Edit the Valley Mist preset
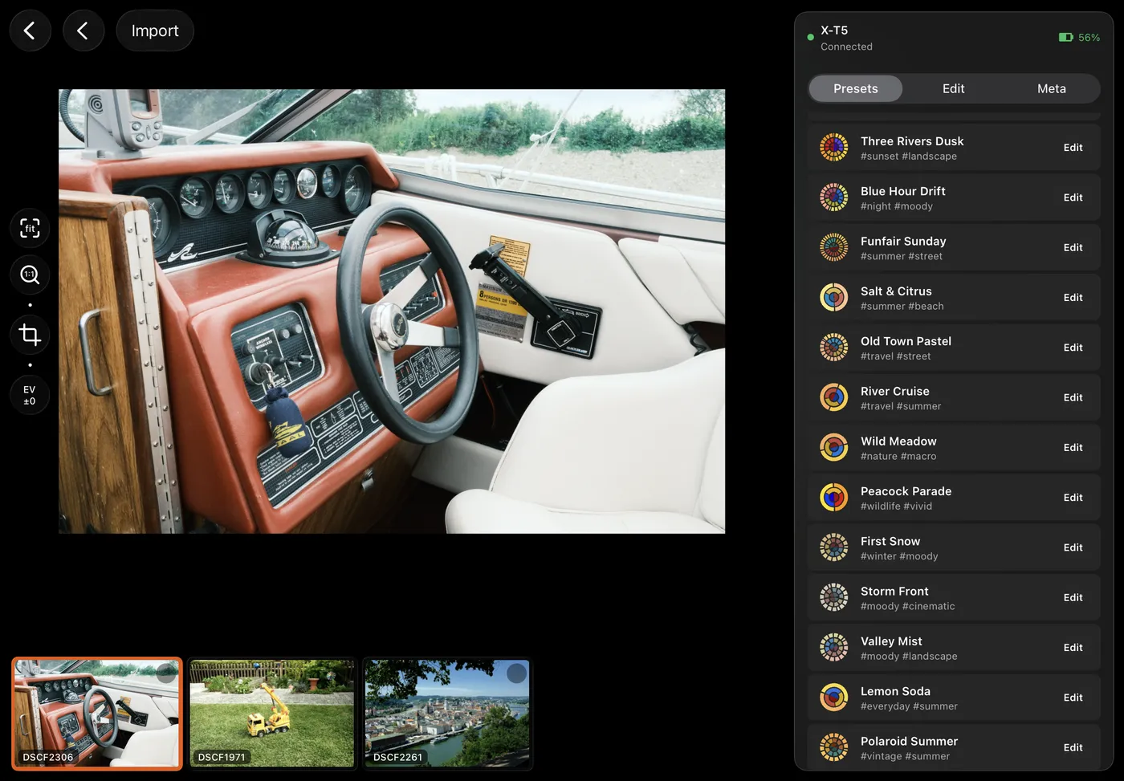 pyautogui.click(x=1073, y=648)
